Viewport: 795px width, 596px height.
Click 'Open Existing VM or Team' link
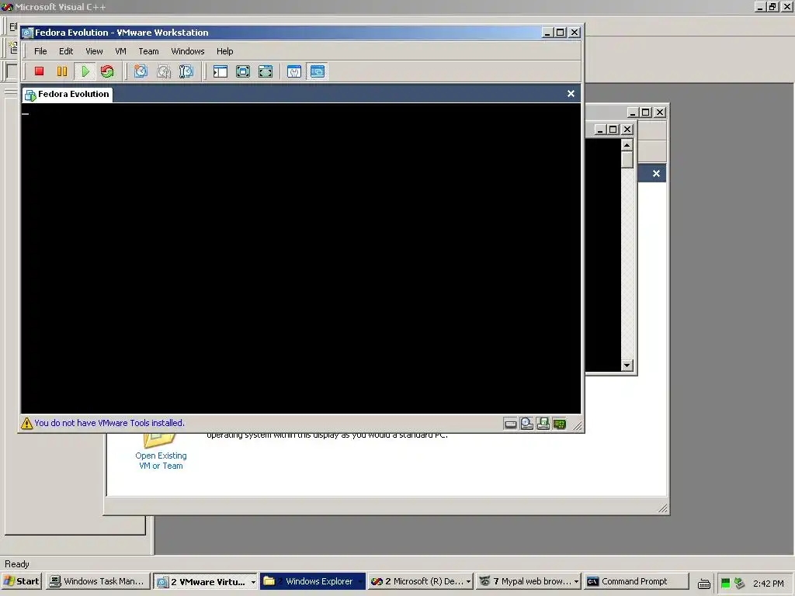161,461
